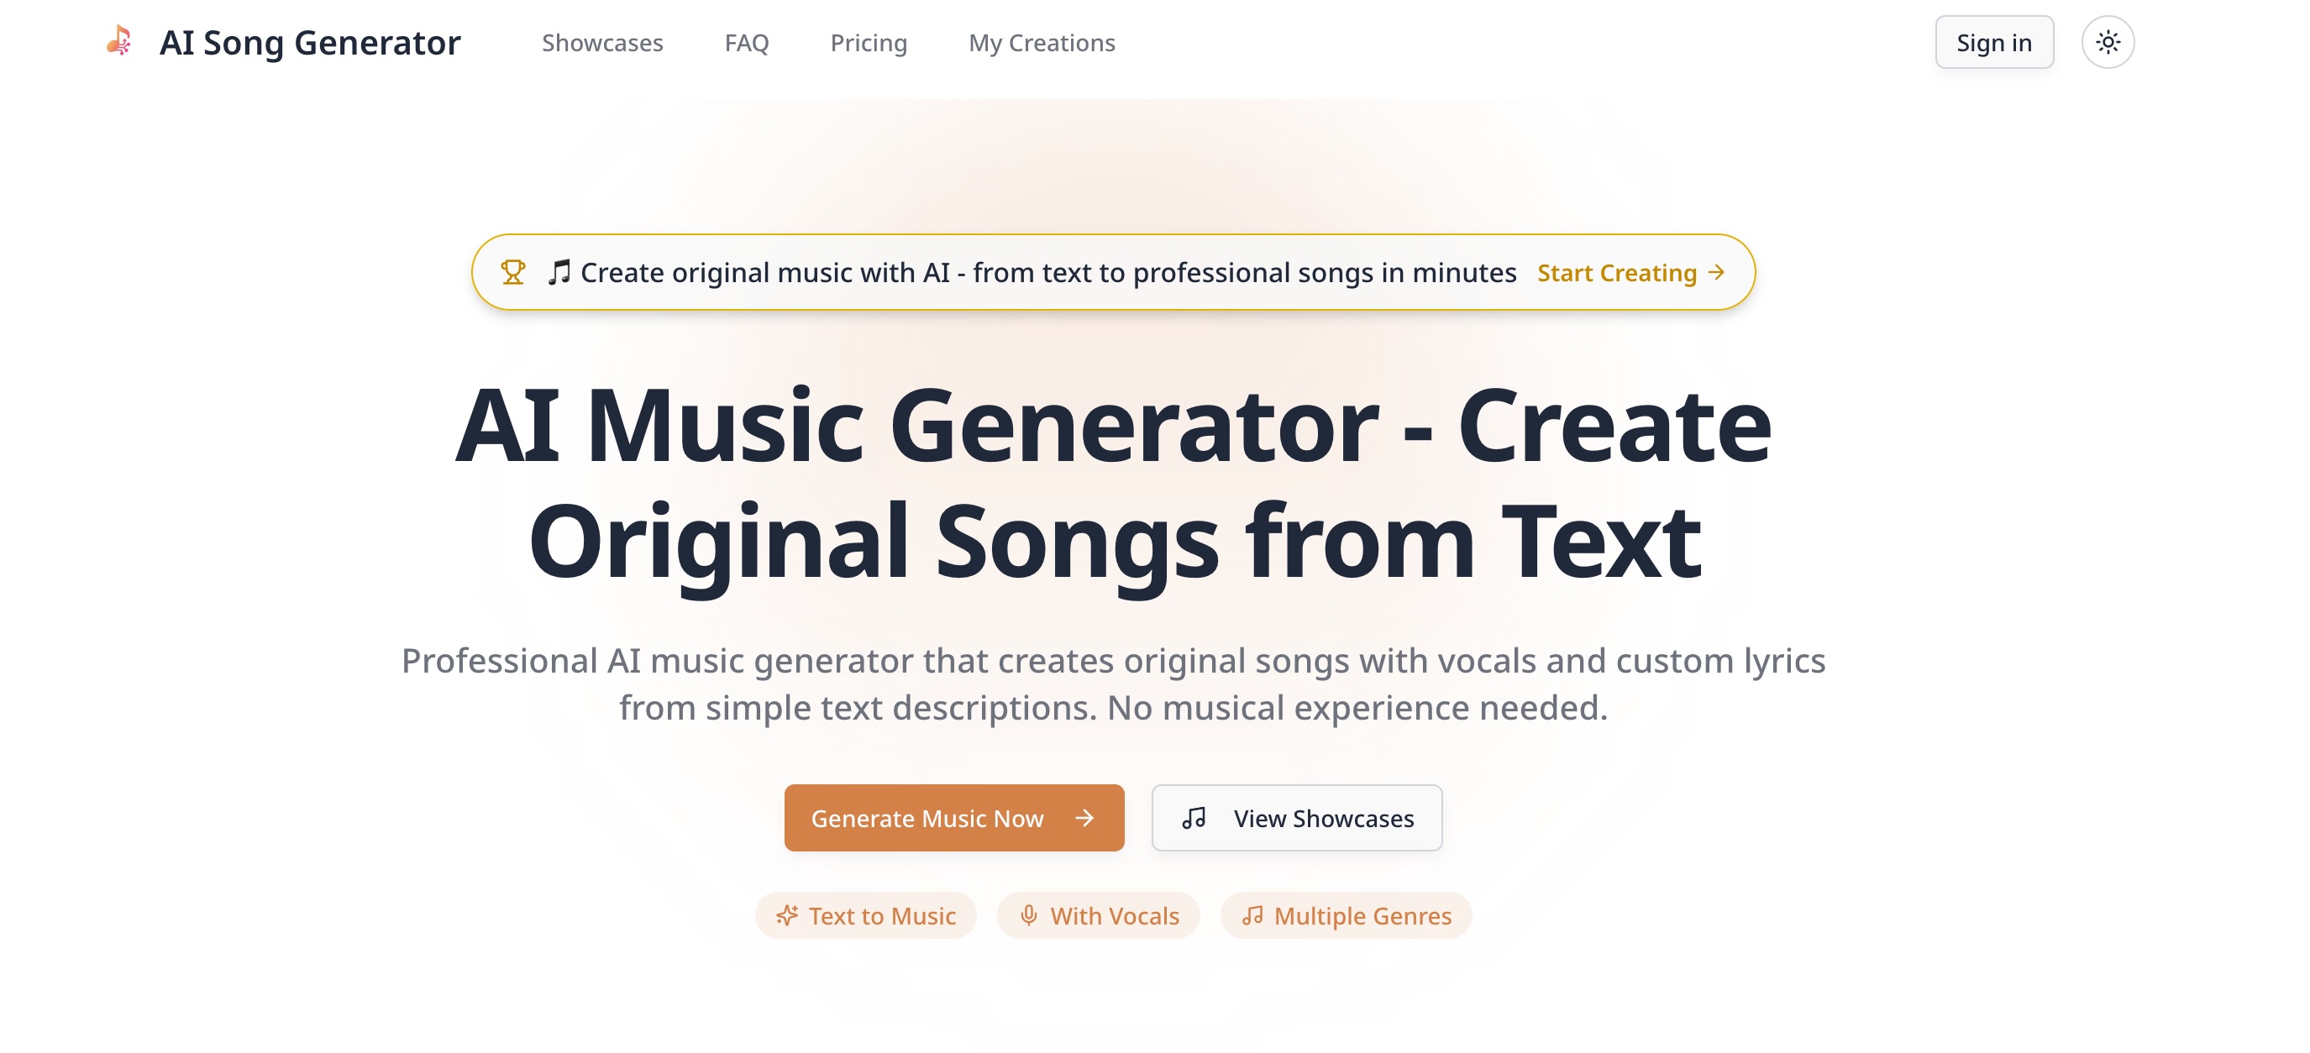This screenshot has width=2310, height=1053.
Task: Go to the FAQ nav item
Action: (746, 43)
